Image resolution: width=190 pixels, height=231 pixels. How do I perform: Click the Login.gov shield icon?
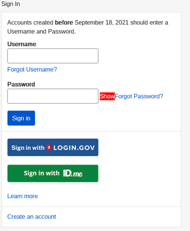point(49,148)
